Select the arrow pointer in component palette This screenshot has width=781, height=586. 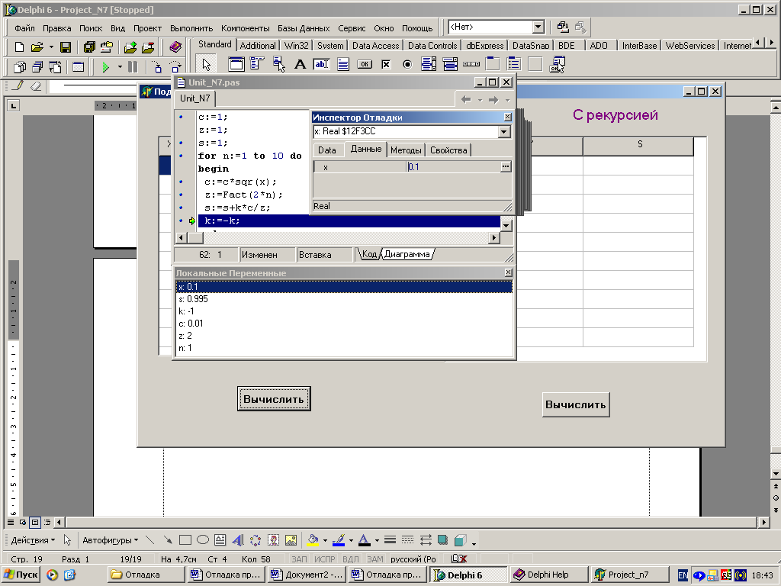206,64
